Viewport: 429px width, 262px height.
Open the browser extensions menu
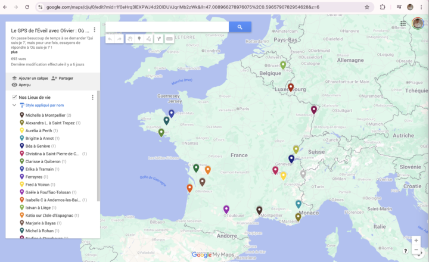pos(383,7)
